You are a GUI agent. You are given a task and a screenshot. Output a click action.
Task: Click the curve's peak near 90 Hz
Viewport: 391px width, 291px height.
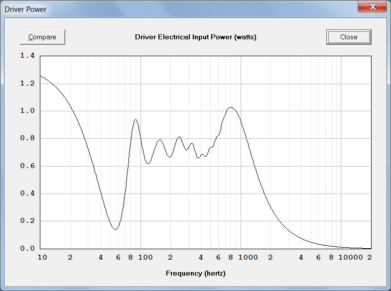coord(135,120)
